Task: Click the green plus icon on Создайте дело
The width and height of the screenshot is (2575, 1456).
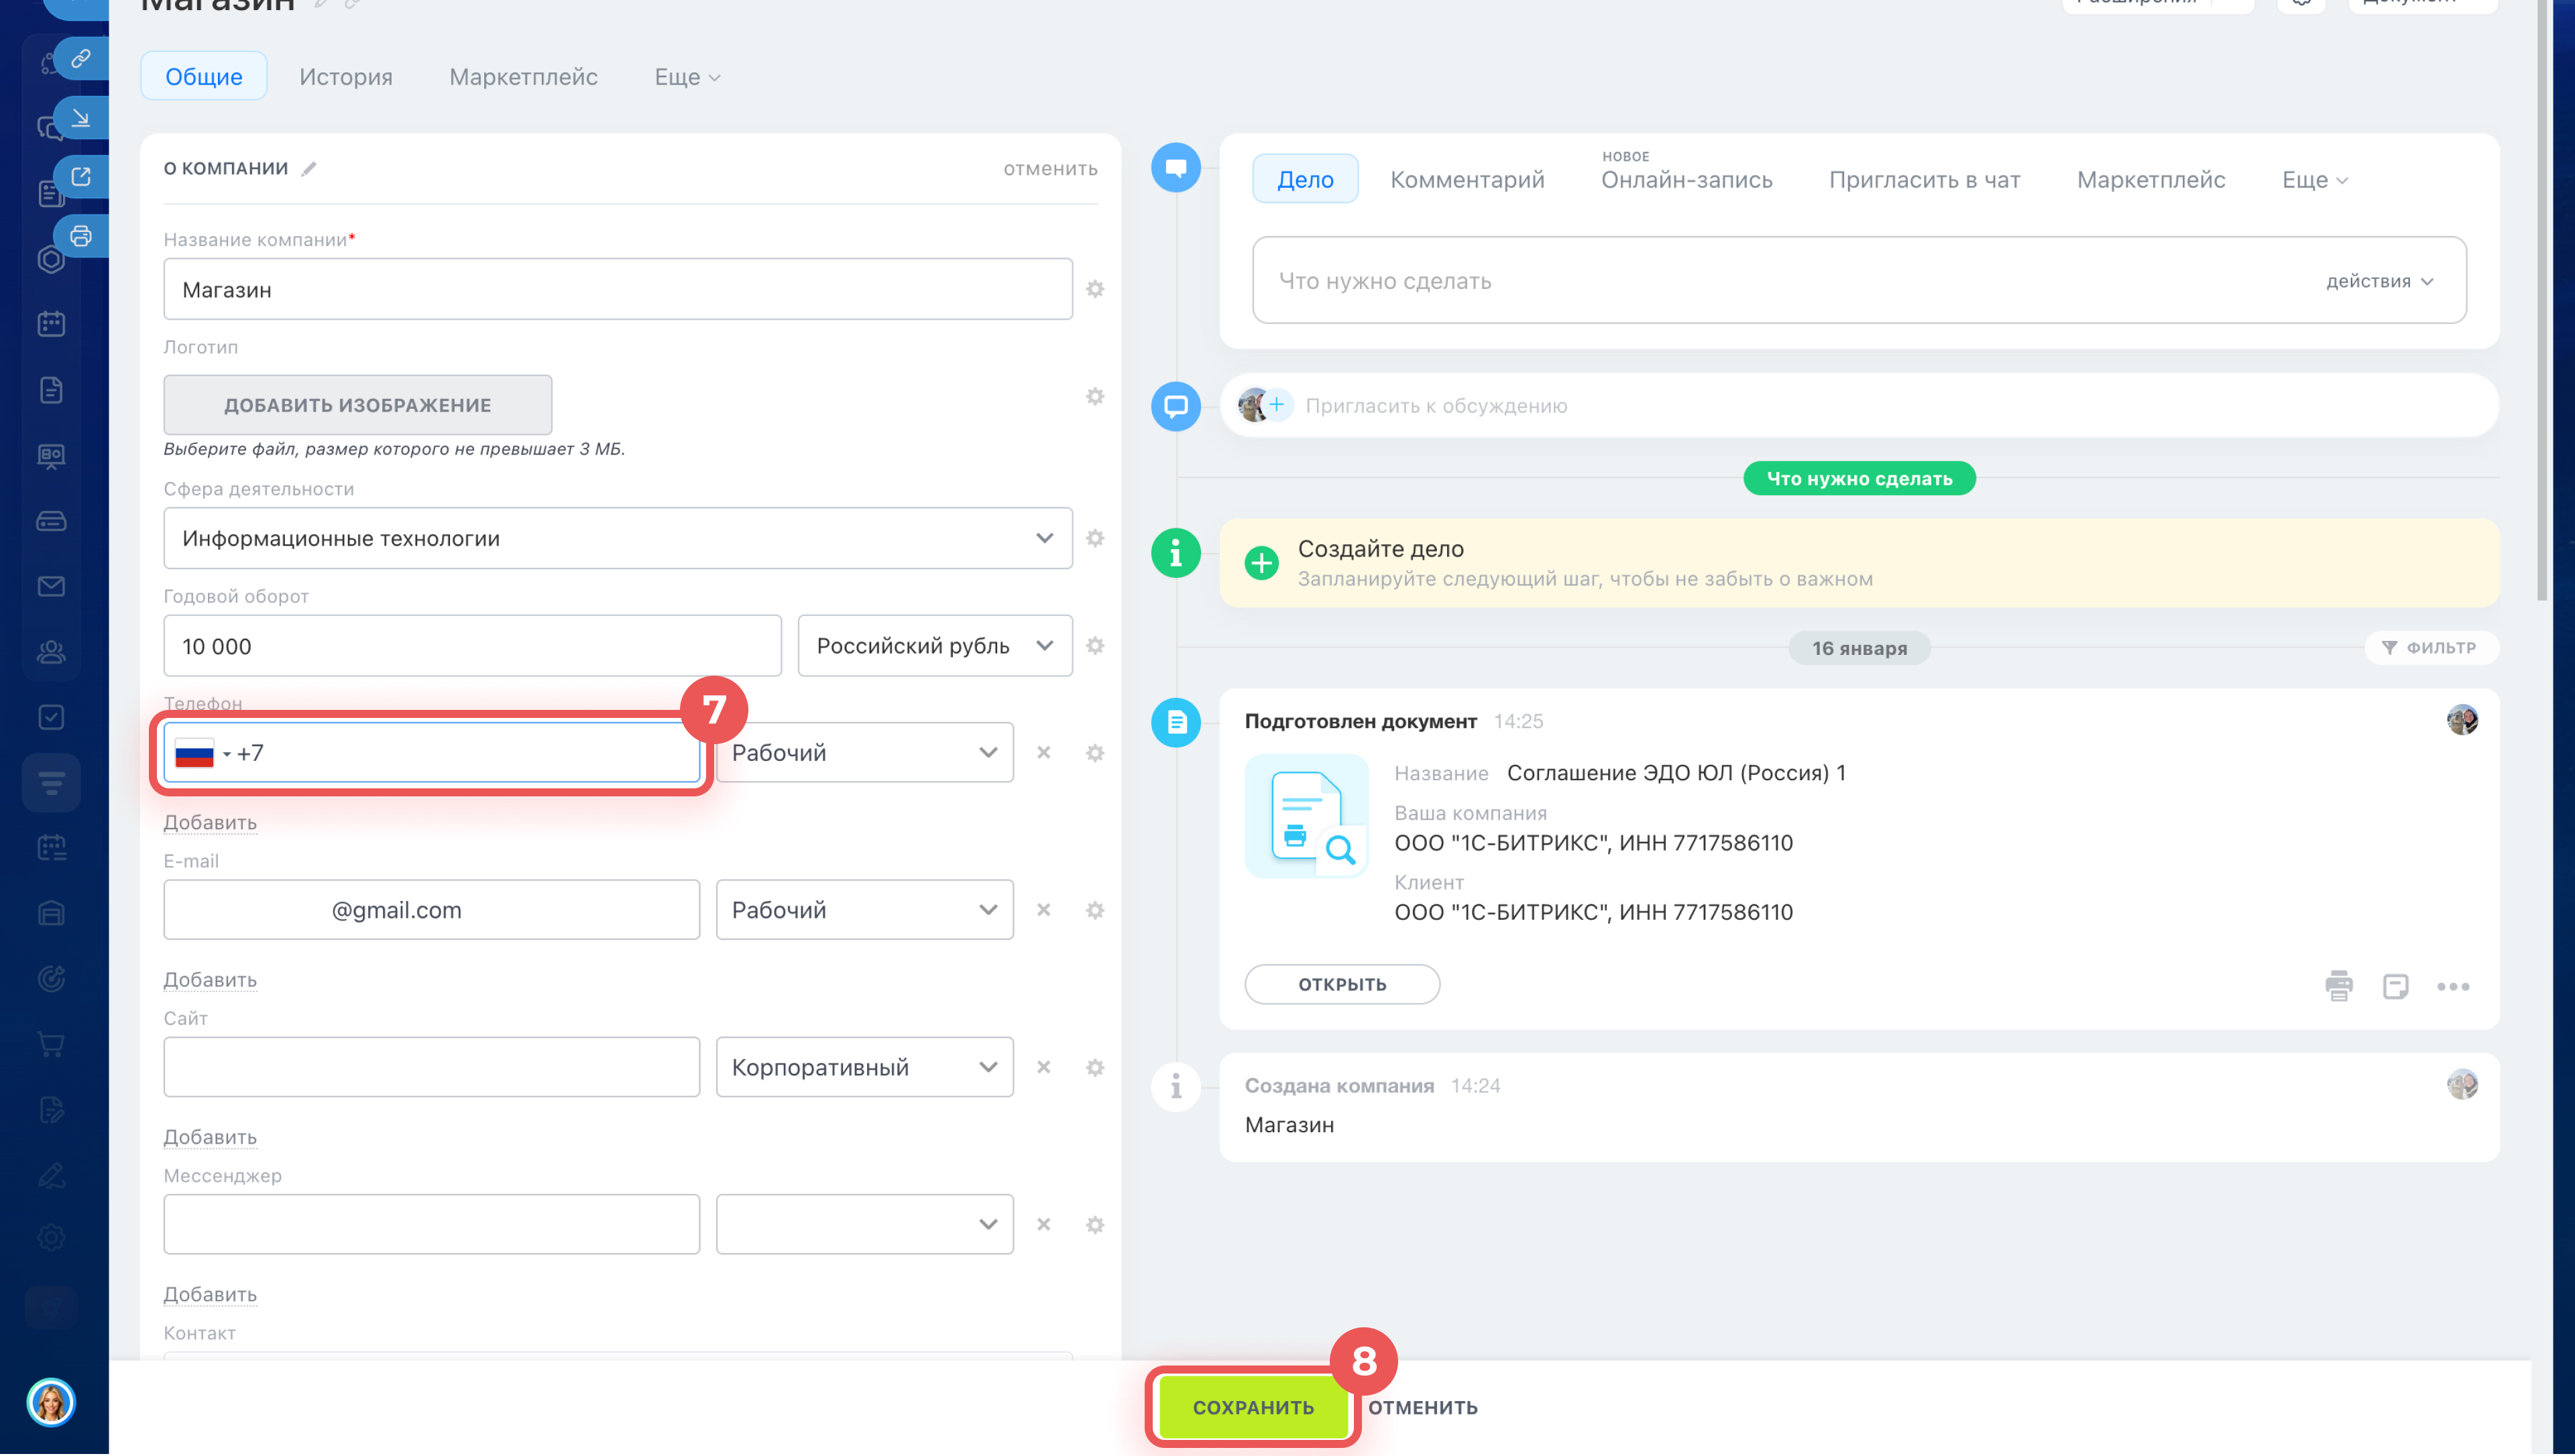Action: pos(1261,563)
